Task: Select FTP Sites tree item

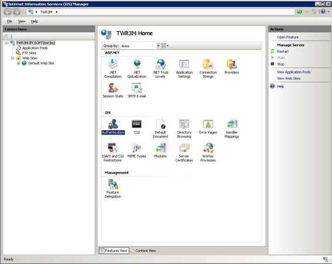Action: 29,53
